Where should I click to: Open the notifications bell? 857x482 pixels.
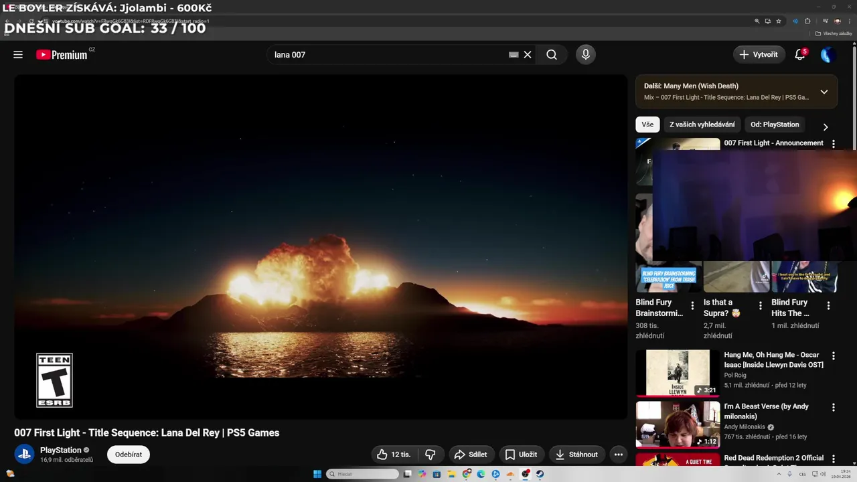point(800,55)
